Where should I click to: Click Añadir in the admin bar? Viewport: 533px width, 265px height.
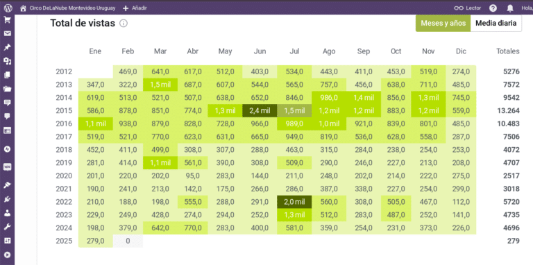tap(139, 8)
